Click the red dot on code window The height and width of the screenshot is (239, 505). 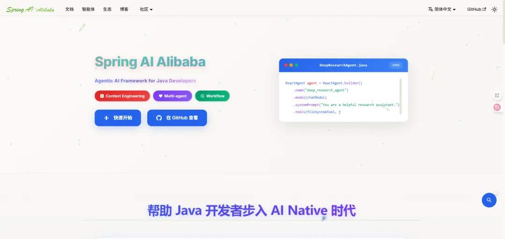pos(286,65)
